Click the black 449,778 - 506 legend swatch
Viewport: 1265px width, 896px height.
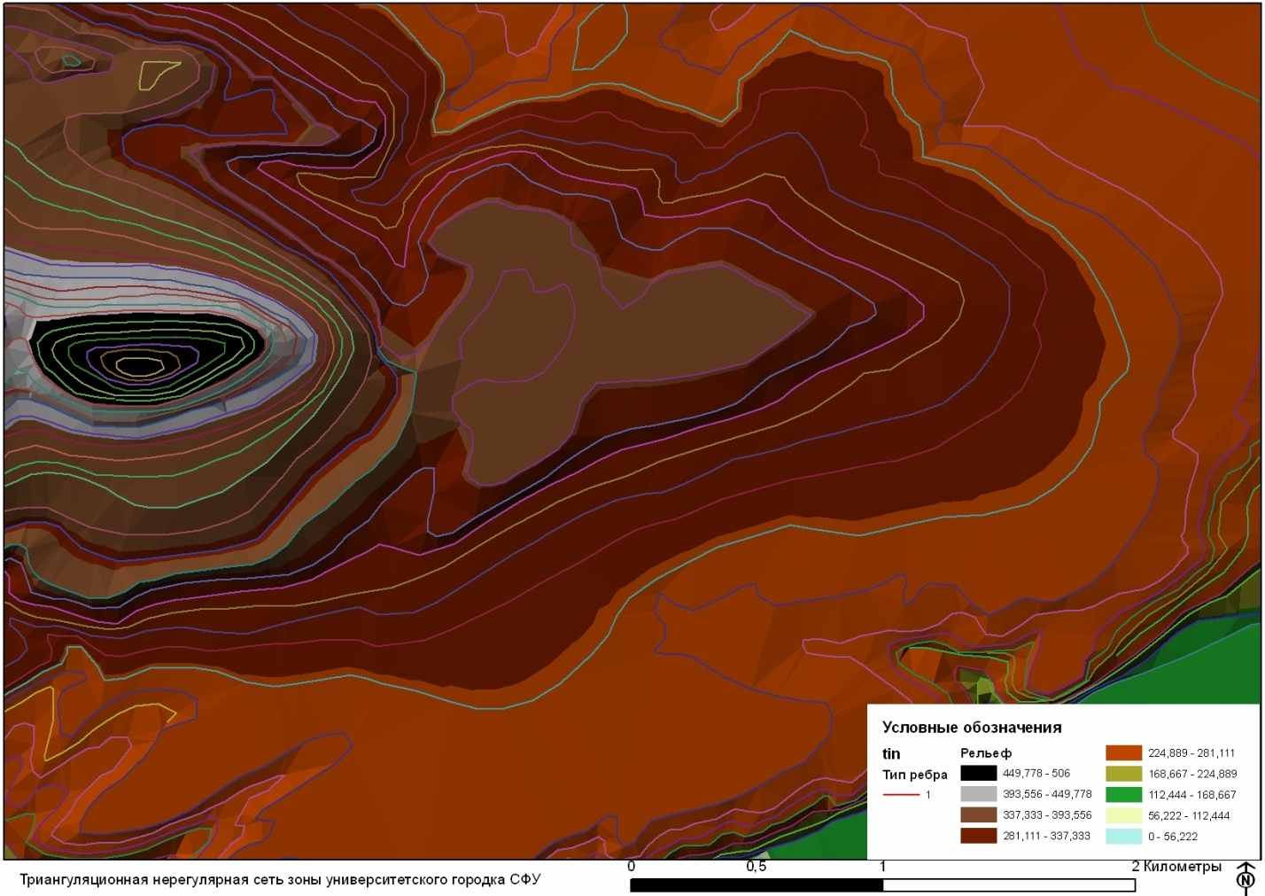pos(978,773)
